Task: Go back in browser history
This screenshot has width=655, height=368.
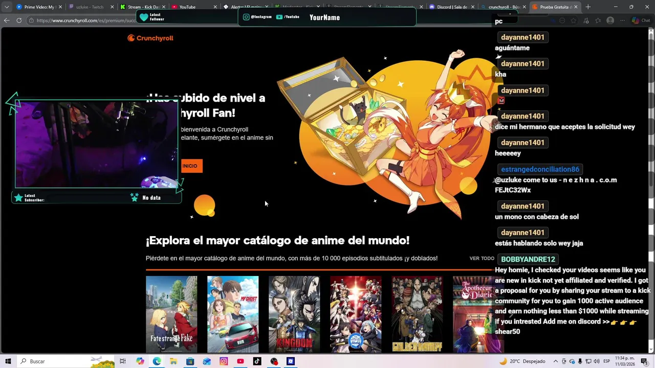Action: coord(7,20)
